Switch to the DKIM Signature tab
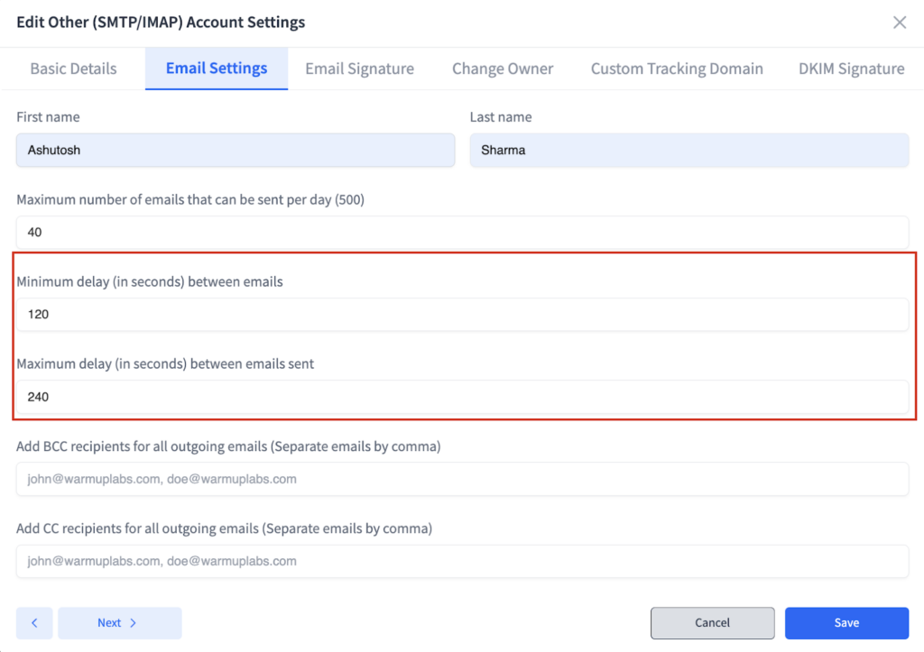The width and height of the screenshot is (924, 652). pos(849,68)
